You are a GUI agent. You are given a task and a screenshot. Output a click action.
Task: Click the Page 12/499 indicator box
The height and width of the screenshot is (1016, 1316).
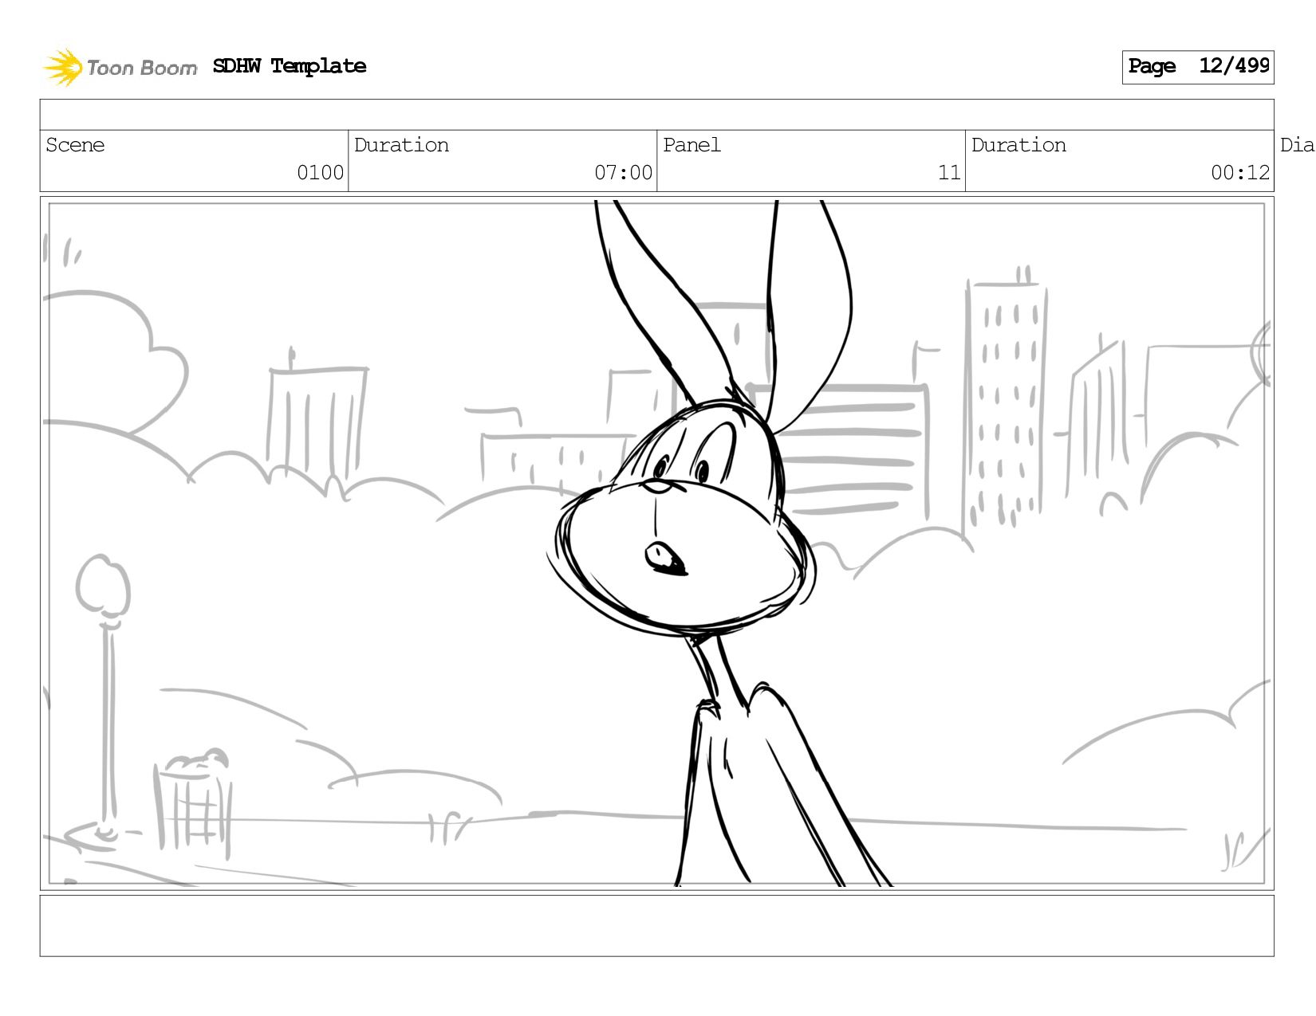click(1197, 67)
